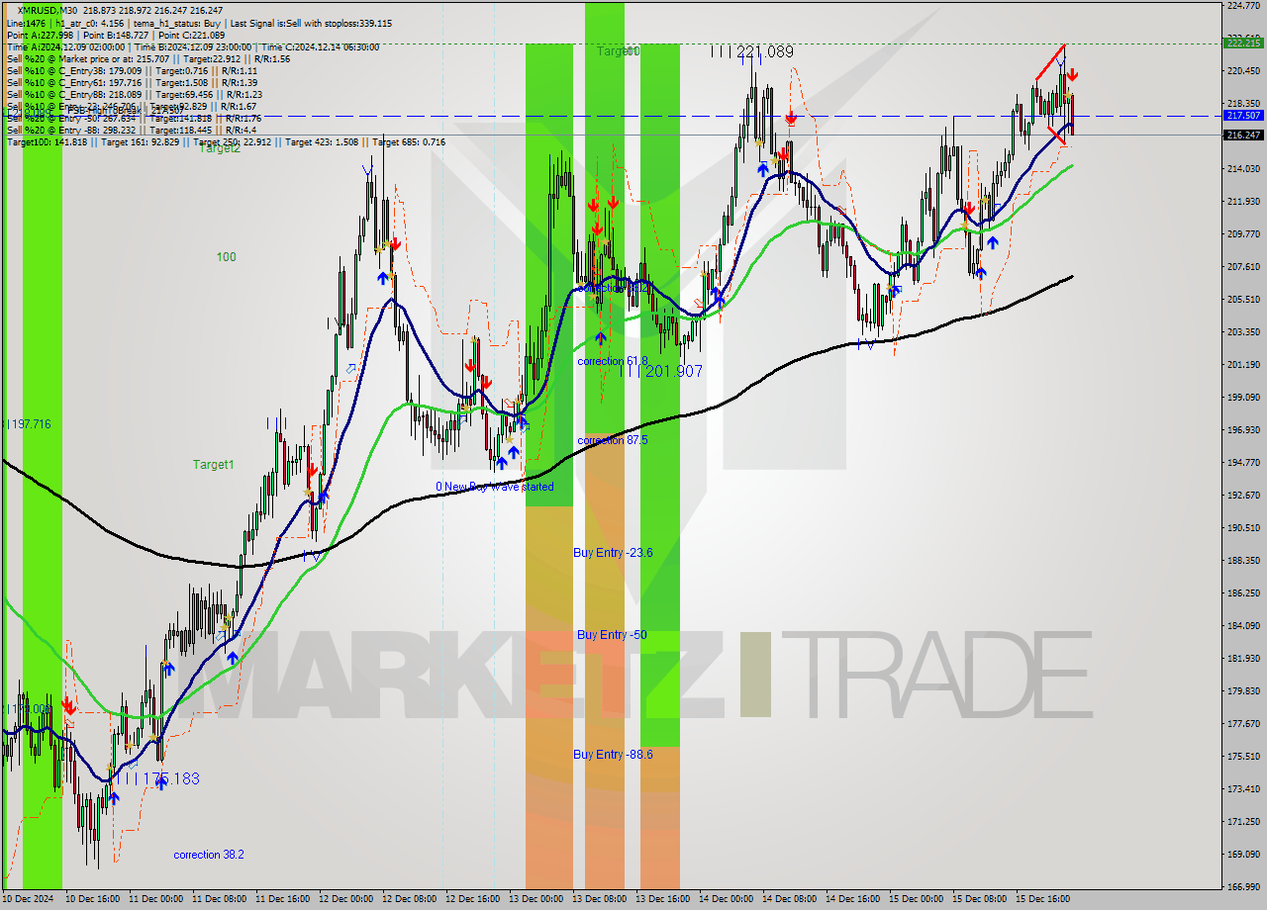Click the blue 217.507 price tag
The height and width of the screenshot is (910, 1267).
click(1243, 116)
